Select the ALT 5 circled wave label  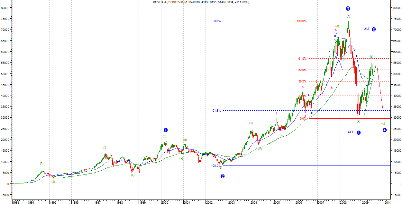(370, 29)
